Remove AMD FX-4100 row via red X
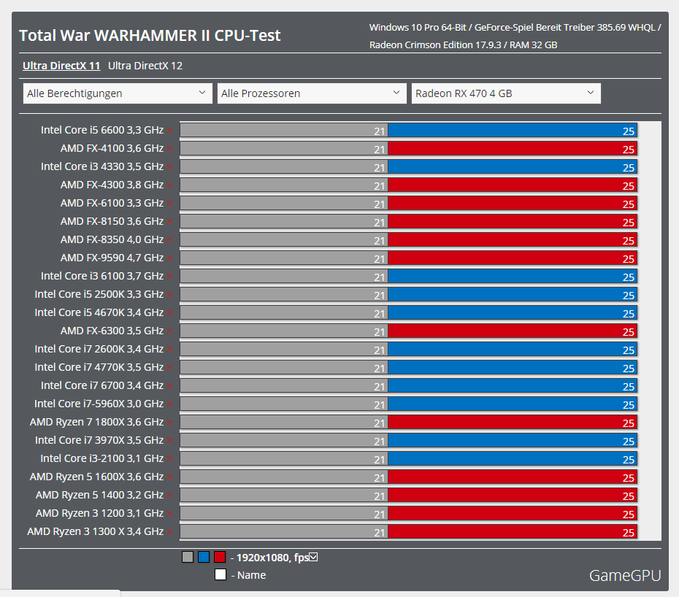 pos(169,148)
